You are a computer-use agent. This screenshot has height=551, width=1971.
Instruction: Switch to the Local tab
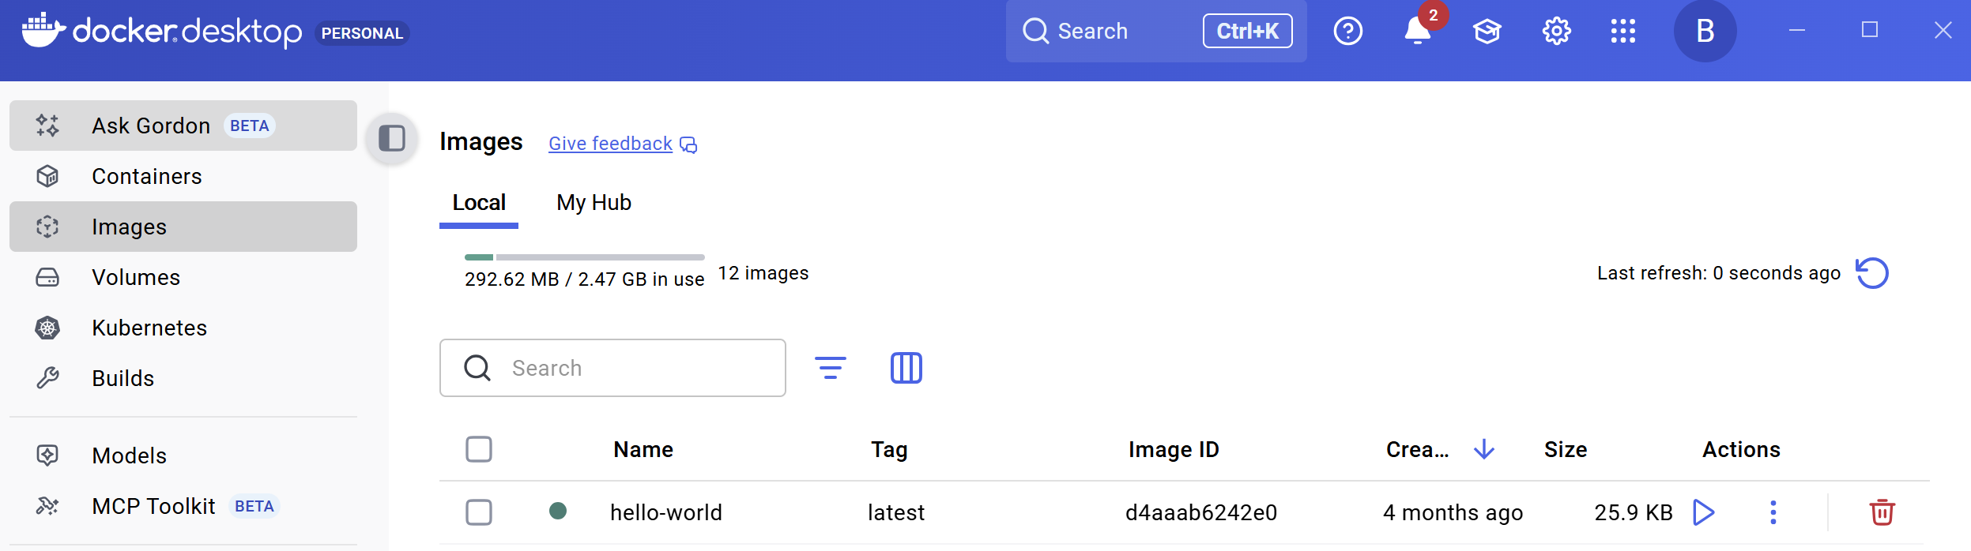click(479, 203)
